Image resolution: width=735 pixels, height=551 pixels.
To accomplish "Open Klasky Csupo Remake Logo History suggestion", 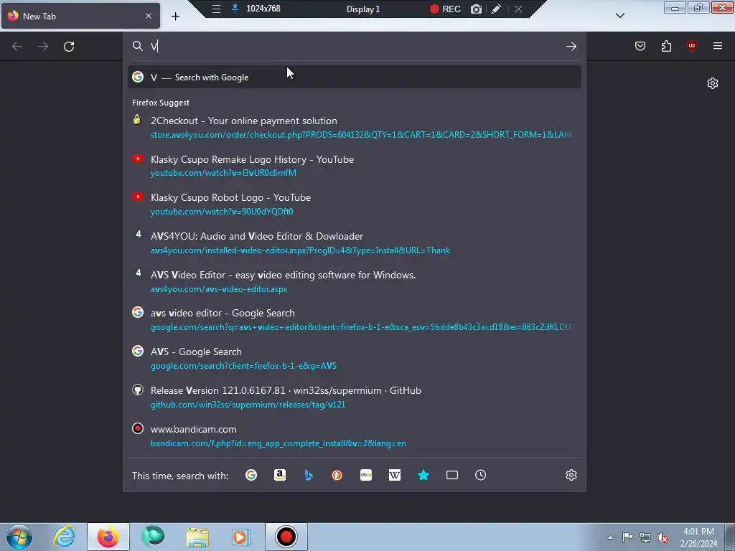I will (x=355, y=166).
